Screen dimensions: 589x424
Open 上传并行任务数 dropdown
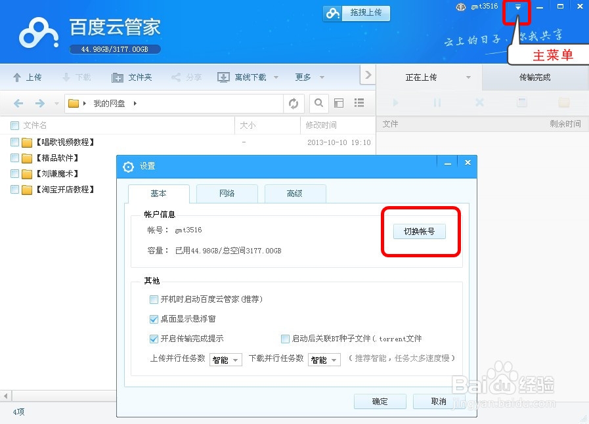pos(226,360)
